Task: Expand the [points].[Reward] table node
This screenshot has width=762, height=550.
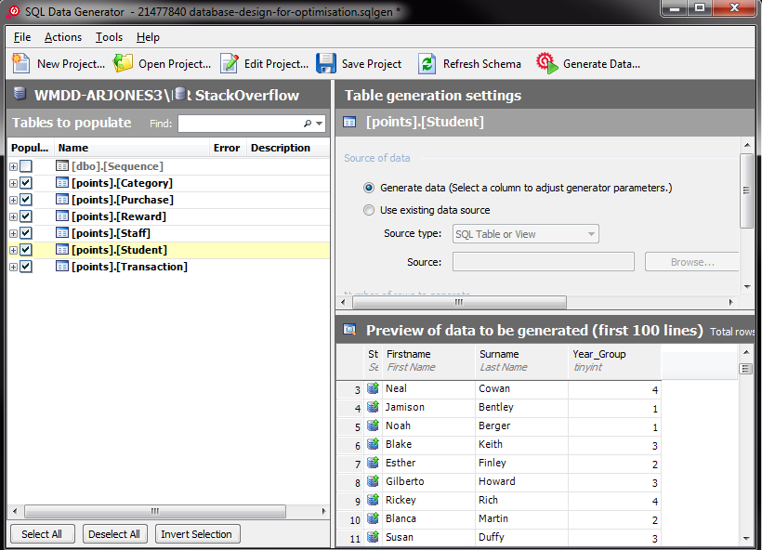Action: pos(13,216)
